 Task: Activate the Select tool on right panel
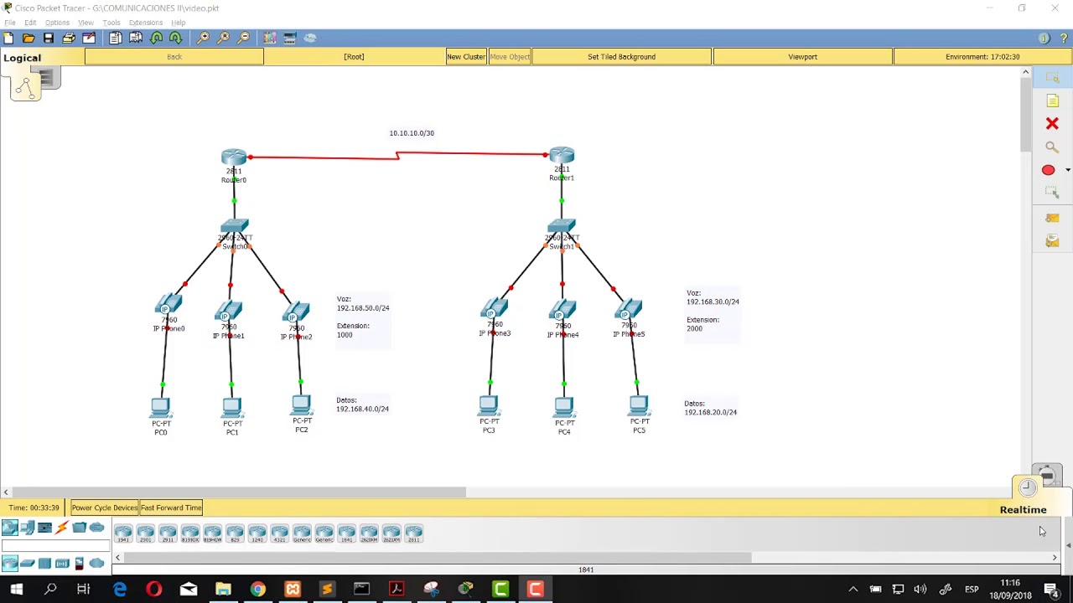point(1052,78)
